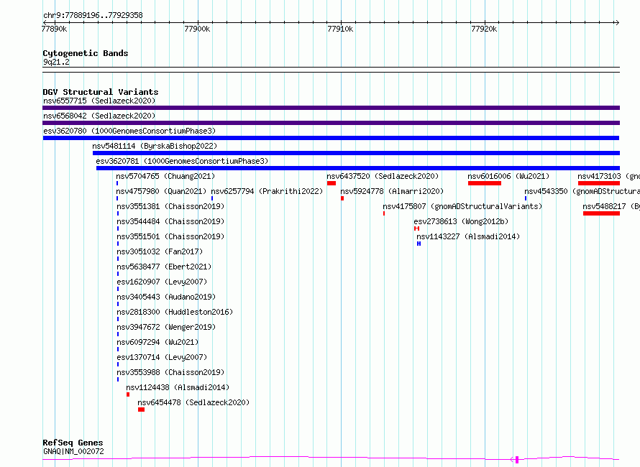Select nsv6016006 (Wu2021) label
640x467 pixels.
point(508,176)
